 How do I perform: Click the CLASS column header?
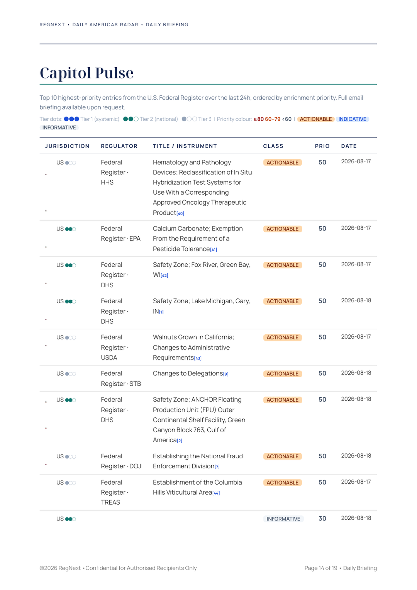click(x=273, y=146)
